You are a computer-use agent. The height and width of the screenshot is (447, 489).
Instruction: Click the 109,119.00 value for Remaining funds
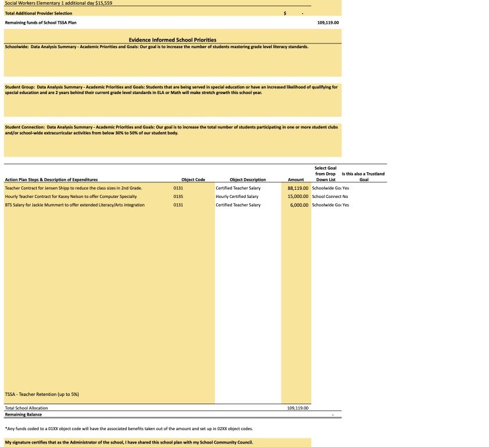[328, 23]
